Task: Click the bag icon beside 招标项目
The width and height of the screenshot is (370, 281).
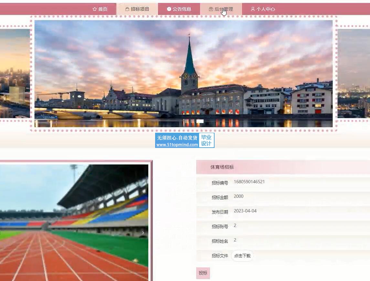Action: (x=127, y=9)
